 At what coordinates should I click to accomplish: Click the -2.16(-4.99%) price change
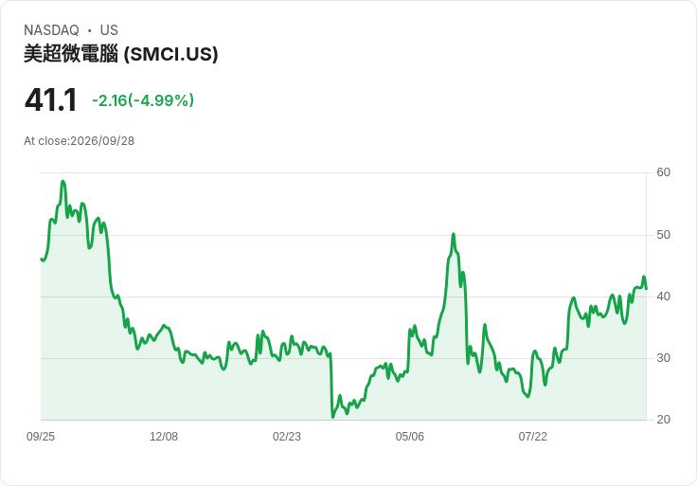click(143, 100)
